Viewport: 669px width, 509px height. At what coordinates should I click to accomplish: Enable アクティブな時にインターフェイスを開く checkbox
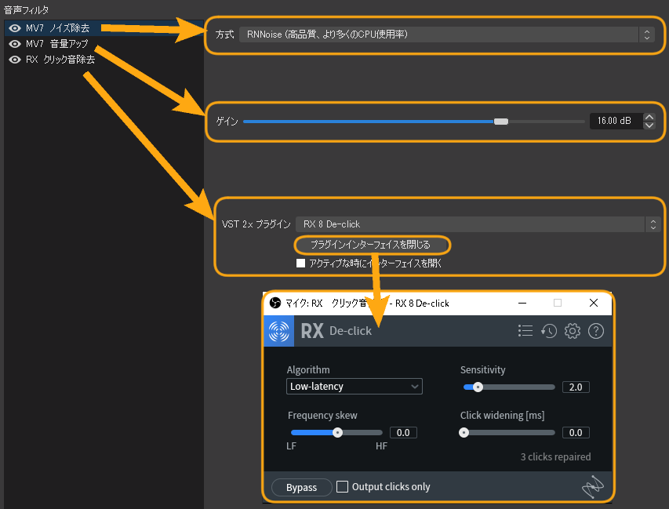(x=301, y=264)
